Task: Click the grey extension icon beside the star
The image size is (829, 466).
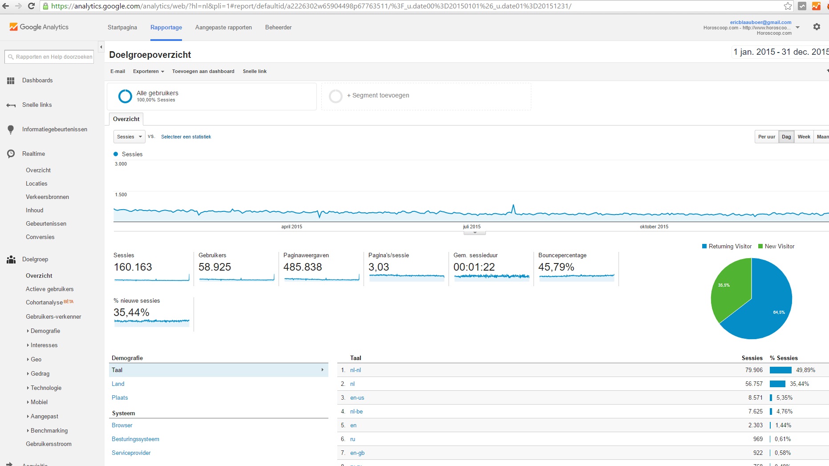Action: click(802, 6)
